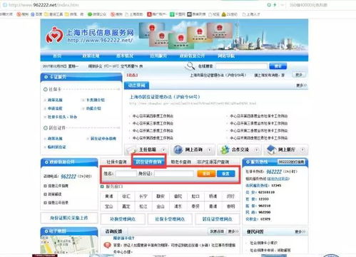The width and height of the screenshot is (356, 257).
Task: Click the magnifier icon beside 在线搜索
Action: (x=190, y=66)
